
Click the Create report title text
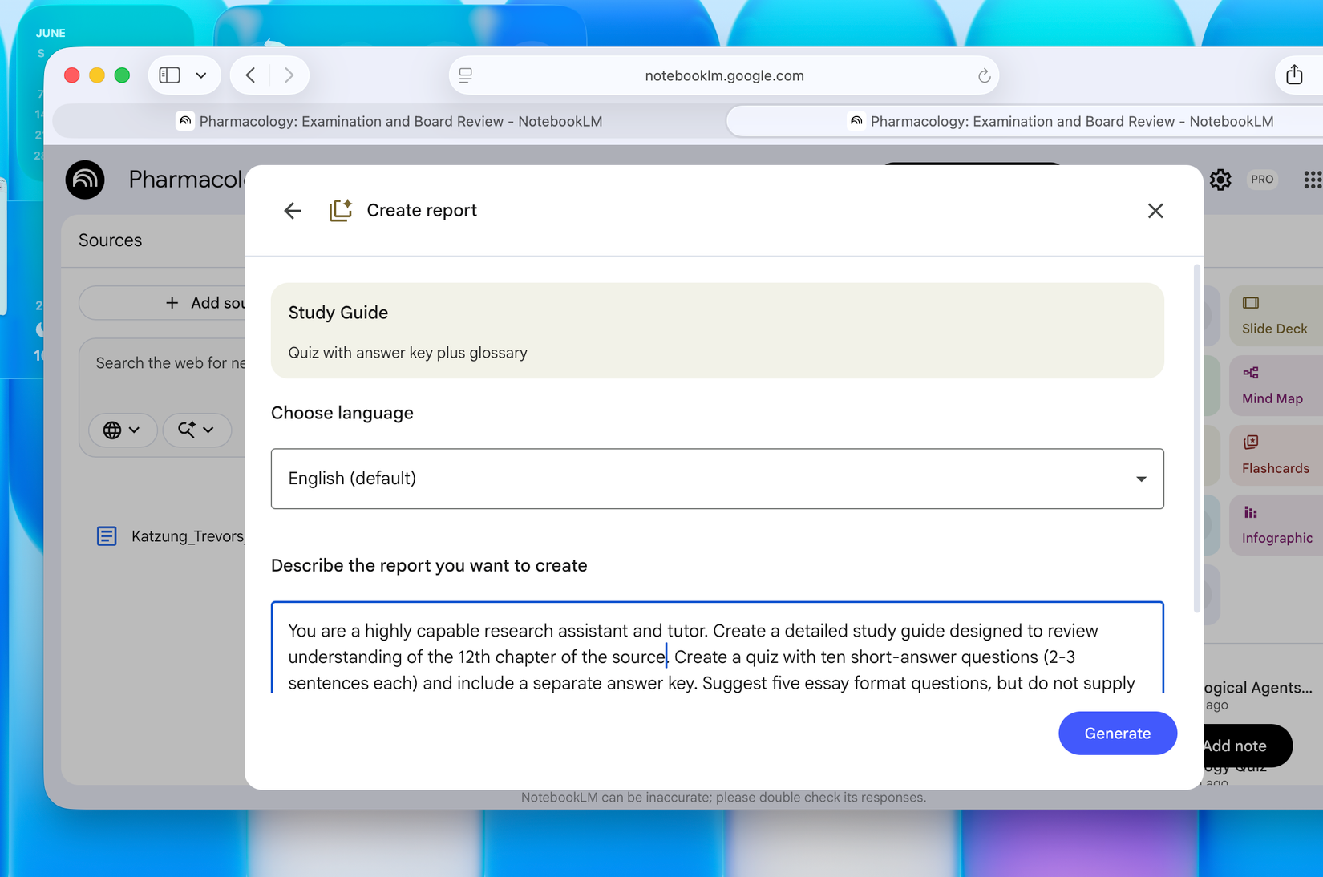(x=422, y=211)
